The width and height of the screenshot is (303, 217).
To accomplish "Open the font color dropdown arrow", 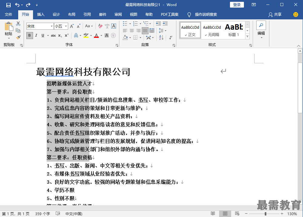I will [101, 35].
